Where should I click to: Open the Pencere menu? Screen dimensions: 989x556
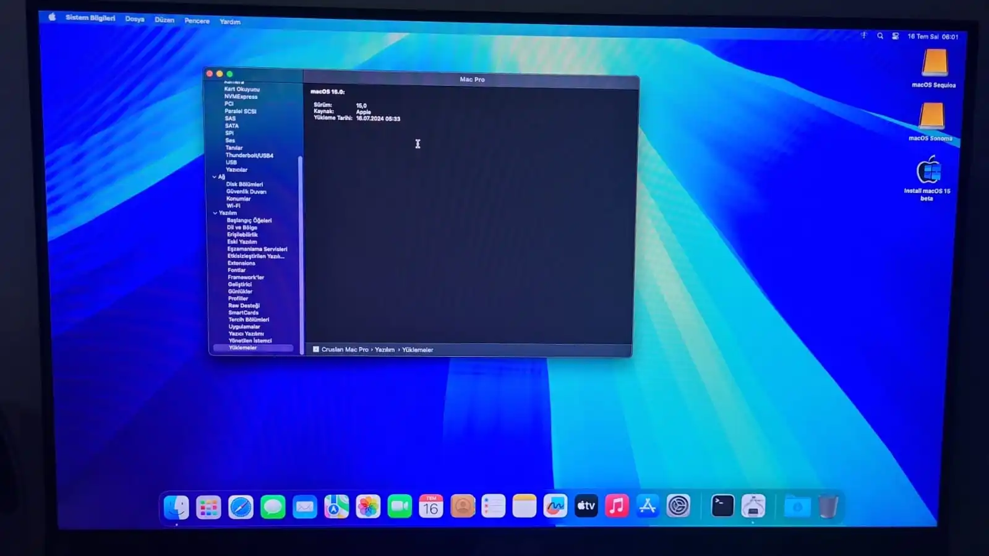197,20
